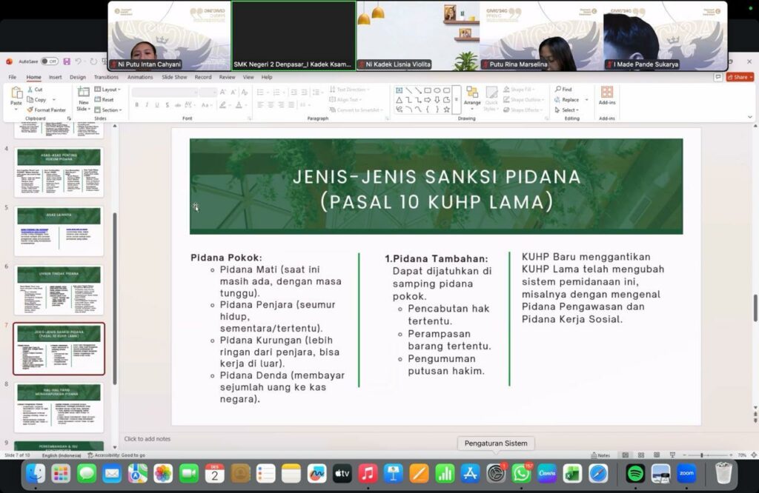Image resolution: width=759 pixels, height=493 pixels.
Task: Click the Share button
Action: [738, 77]
